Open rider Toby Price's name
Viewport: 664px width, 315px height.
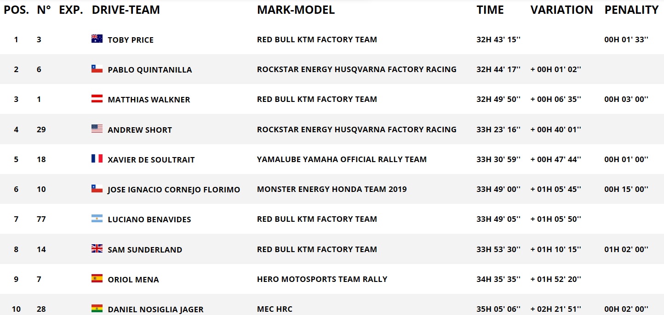pos(131,40)
